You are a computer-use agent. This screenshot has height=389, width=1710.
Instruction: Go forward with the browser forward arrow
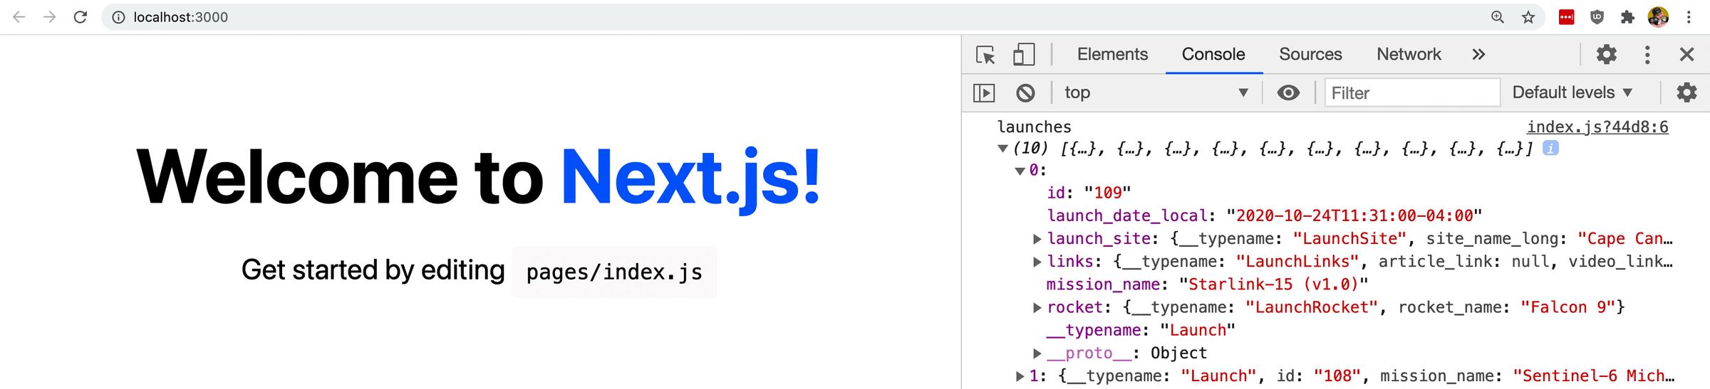pyautogui.click(x=50, y=17)
